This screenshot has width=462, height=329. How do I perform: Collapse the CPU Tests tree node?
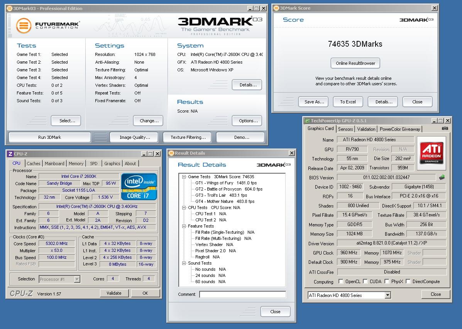pos(184,208)
